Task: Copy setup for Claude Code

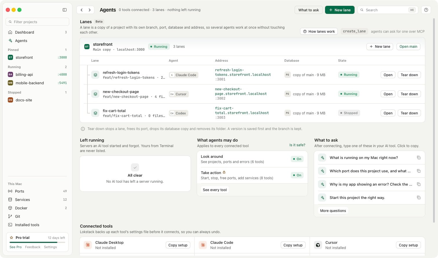Action: (293, 245)
